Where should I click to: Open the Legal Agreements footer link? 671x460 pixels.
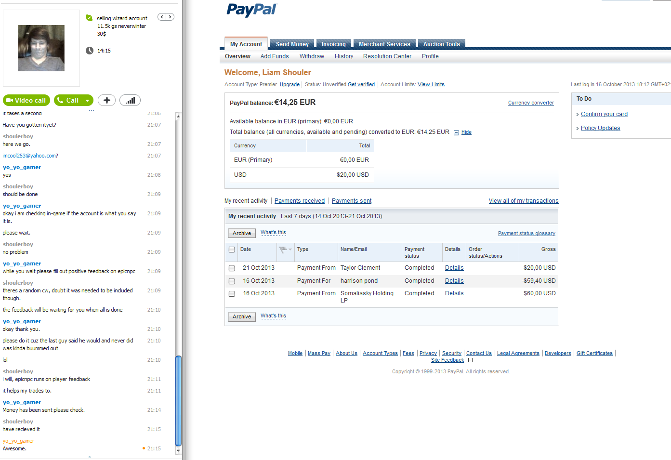(x=518, y=353)
